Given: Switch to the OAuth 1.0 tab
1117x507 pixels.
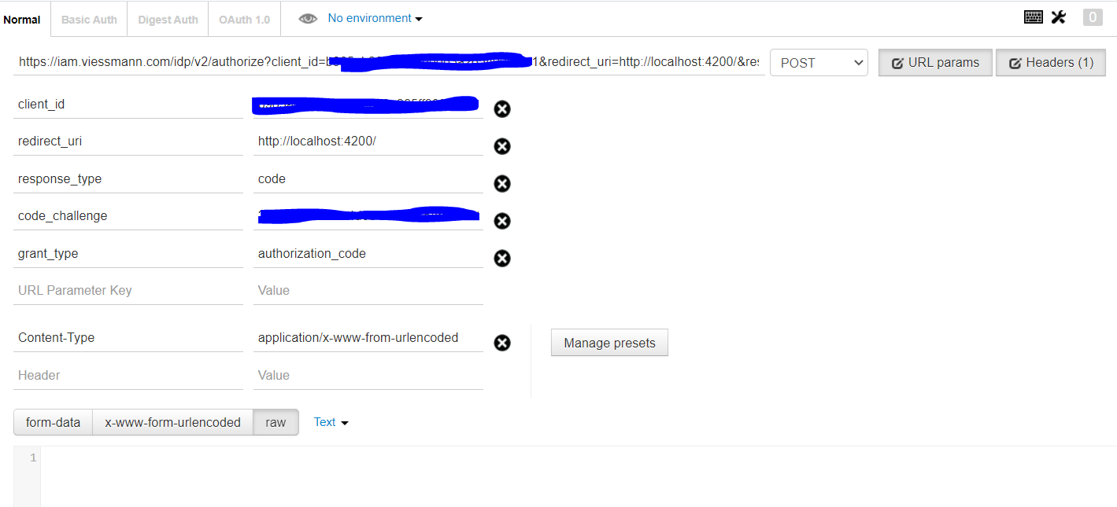Looking at the screenshot, I should point(245,20).
